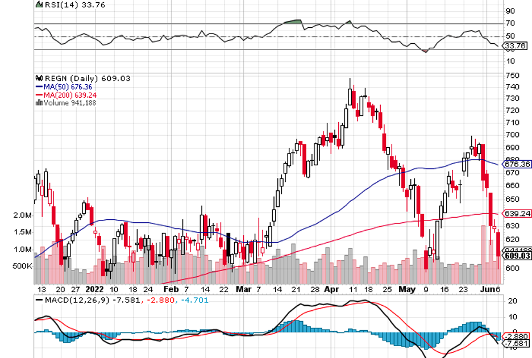532x358 pixels.
Task: Click the red -2.880 signal value in MACD title
Action: (160, 300)
